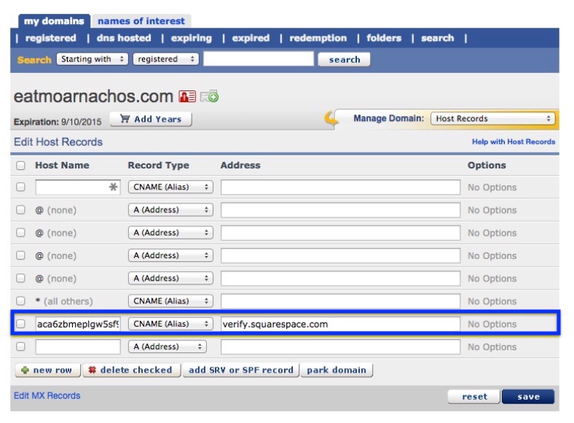
Task: Click the add-to-folder icon beside the domain name
Action: (x=209, y=97)
